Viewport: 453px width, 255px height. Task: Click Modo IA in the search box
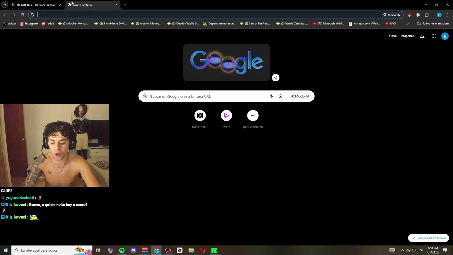point(300,96)
